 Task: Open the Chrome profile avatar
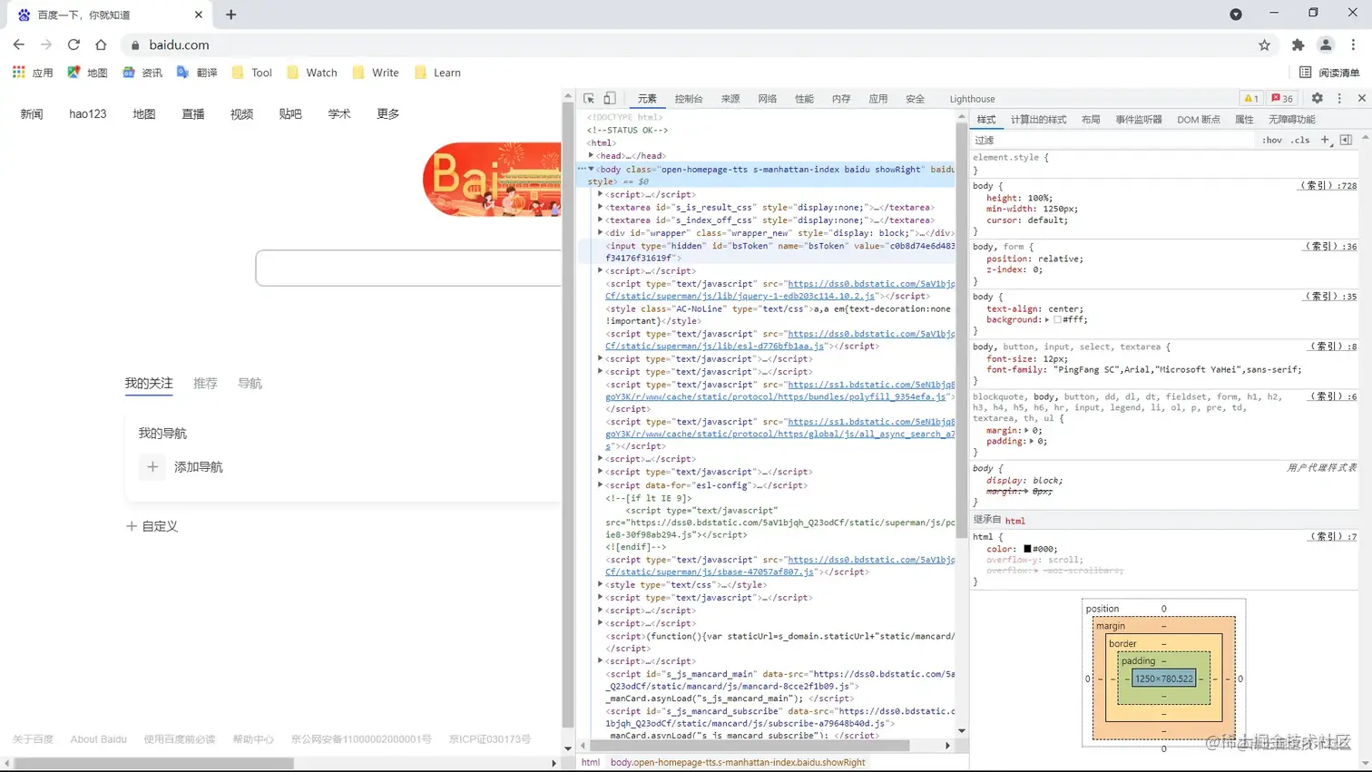point(1326,44)
